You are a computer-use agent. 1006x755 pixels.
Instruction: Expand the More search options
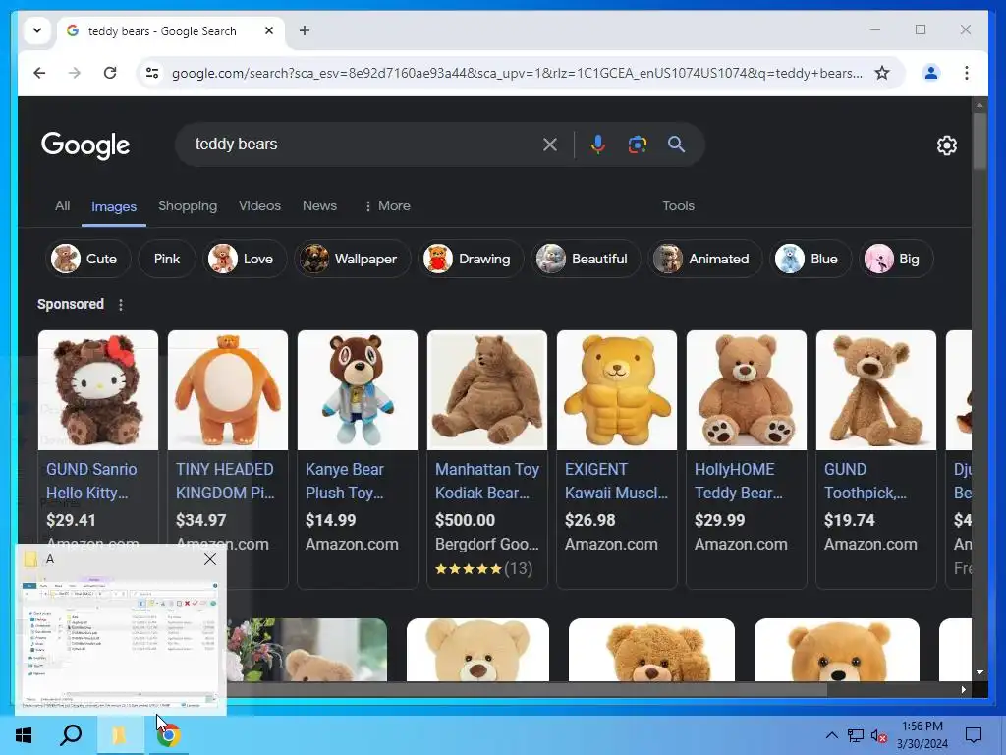coord(387,206)
